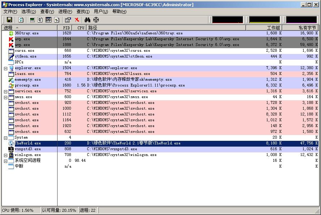
Task: Collapse the 系统空闲进程 tree node
Action: point(6,161)
